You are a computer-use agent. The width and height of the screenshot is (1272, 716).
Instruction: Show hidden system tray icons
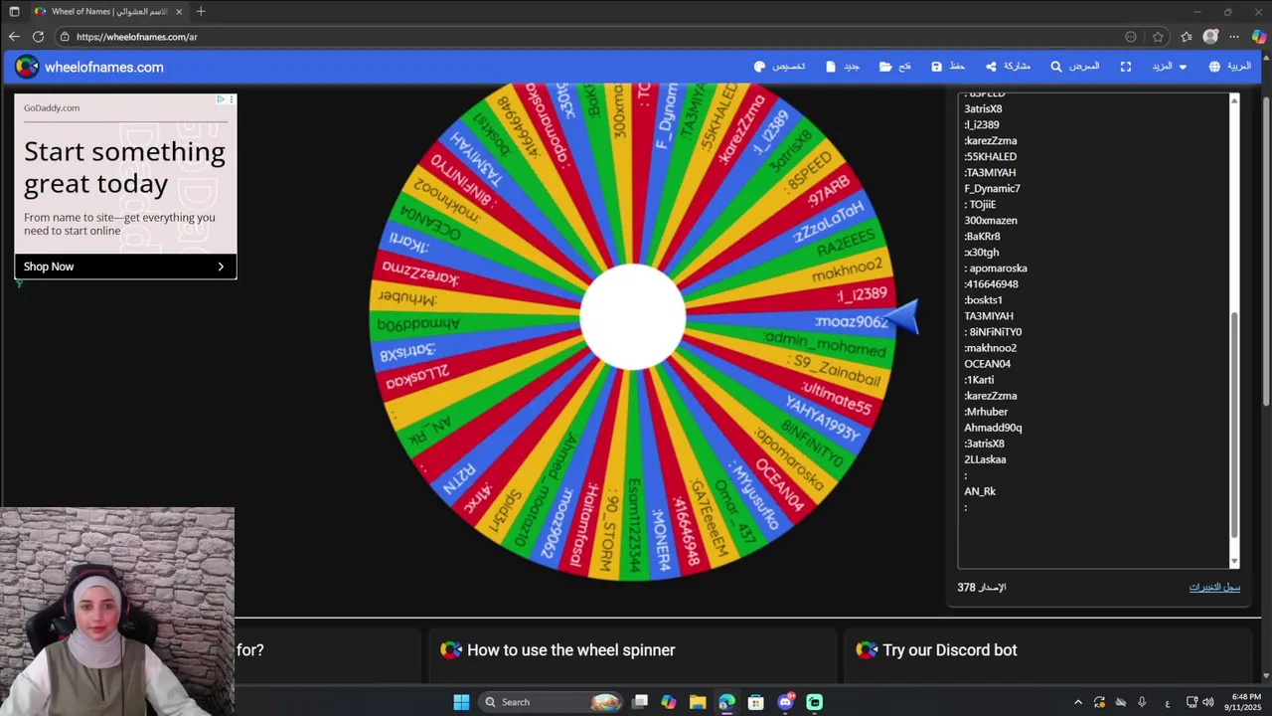(x=1078, y=702)
